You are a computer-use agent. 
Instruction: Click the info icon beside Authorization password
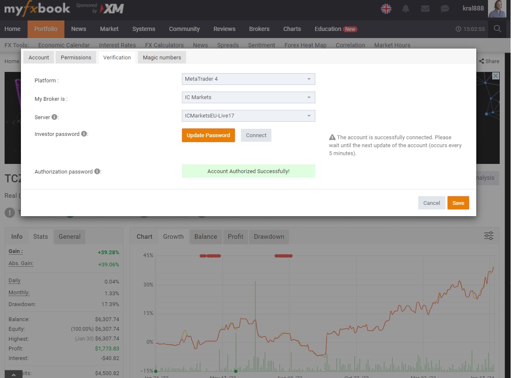(97, 171)
